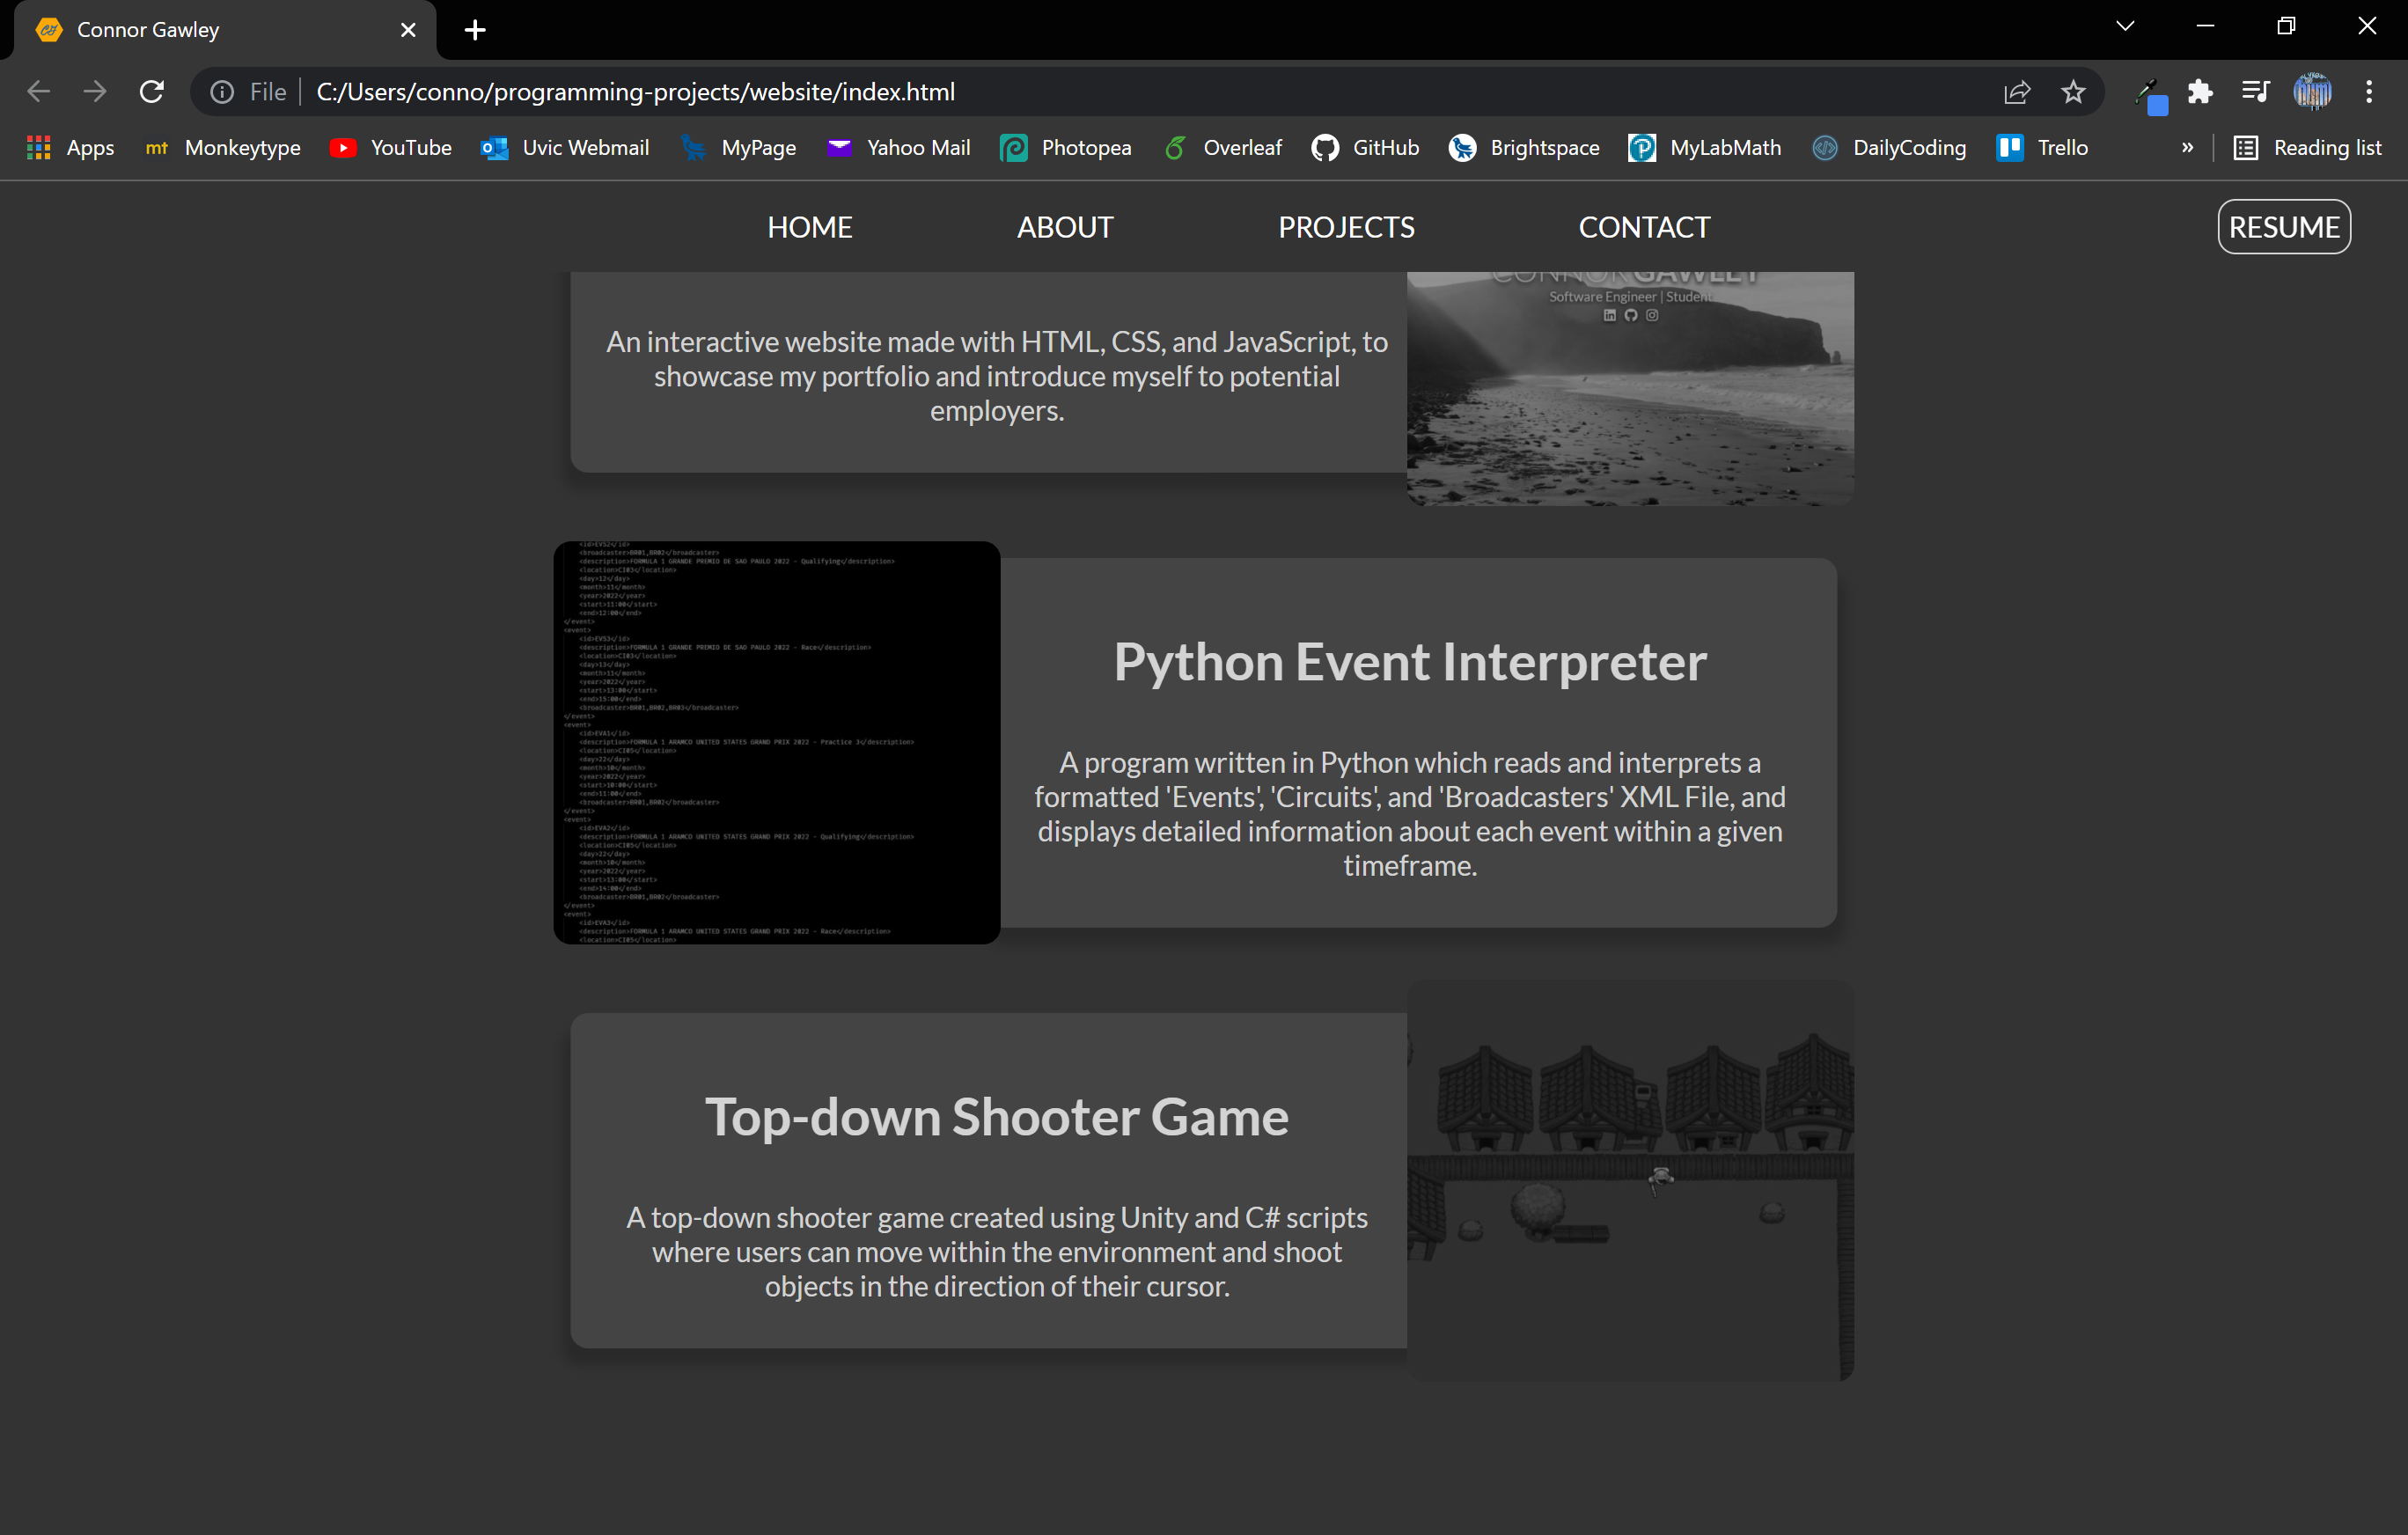Open the Extensions puzzle piece menu
The width and height of the screenshot is (2408, 1535).
2200,92
